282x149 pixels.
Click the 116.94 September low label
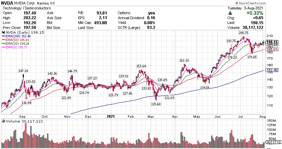point(27,103)
